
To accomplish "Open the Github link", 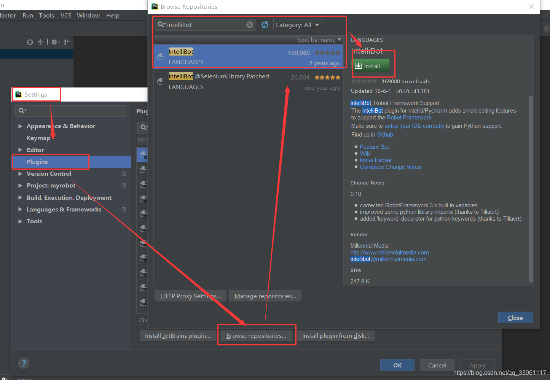I will coord(385,135).
